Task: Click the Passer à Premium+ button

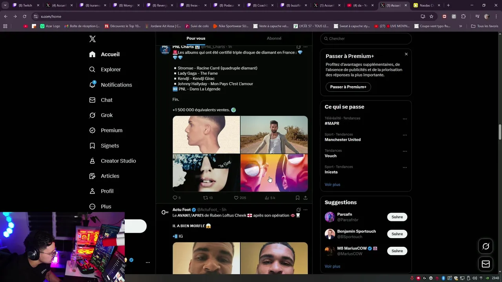Action: coord(348,87)
